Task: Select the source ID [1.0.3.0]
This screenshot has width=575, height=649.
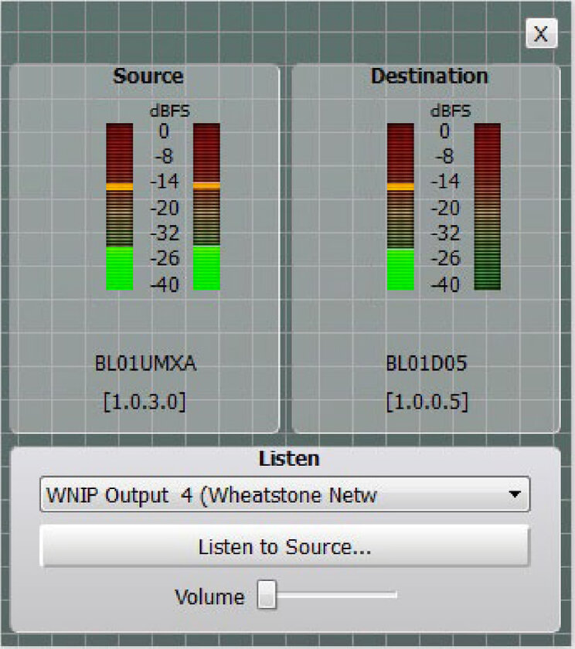Action: [145, 402]
